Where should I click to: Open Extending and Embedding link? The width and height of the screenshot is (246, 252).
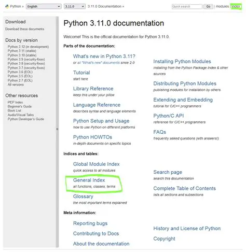click(x=183, y=100)
